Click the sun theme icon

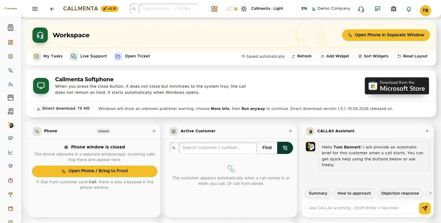click(244, 9)
